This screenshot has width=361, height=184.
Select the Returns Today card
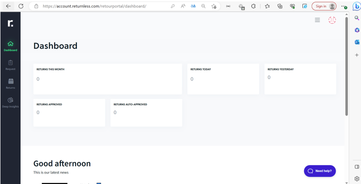tap(223, 79)
